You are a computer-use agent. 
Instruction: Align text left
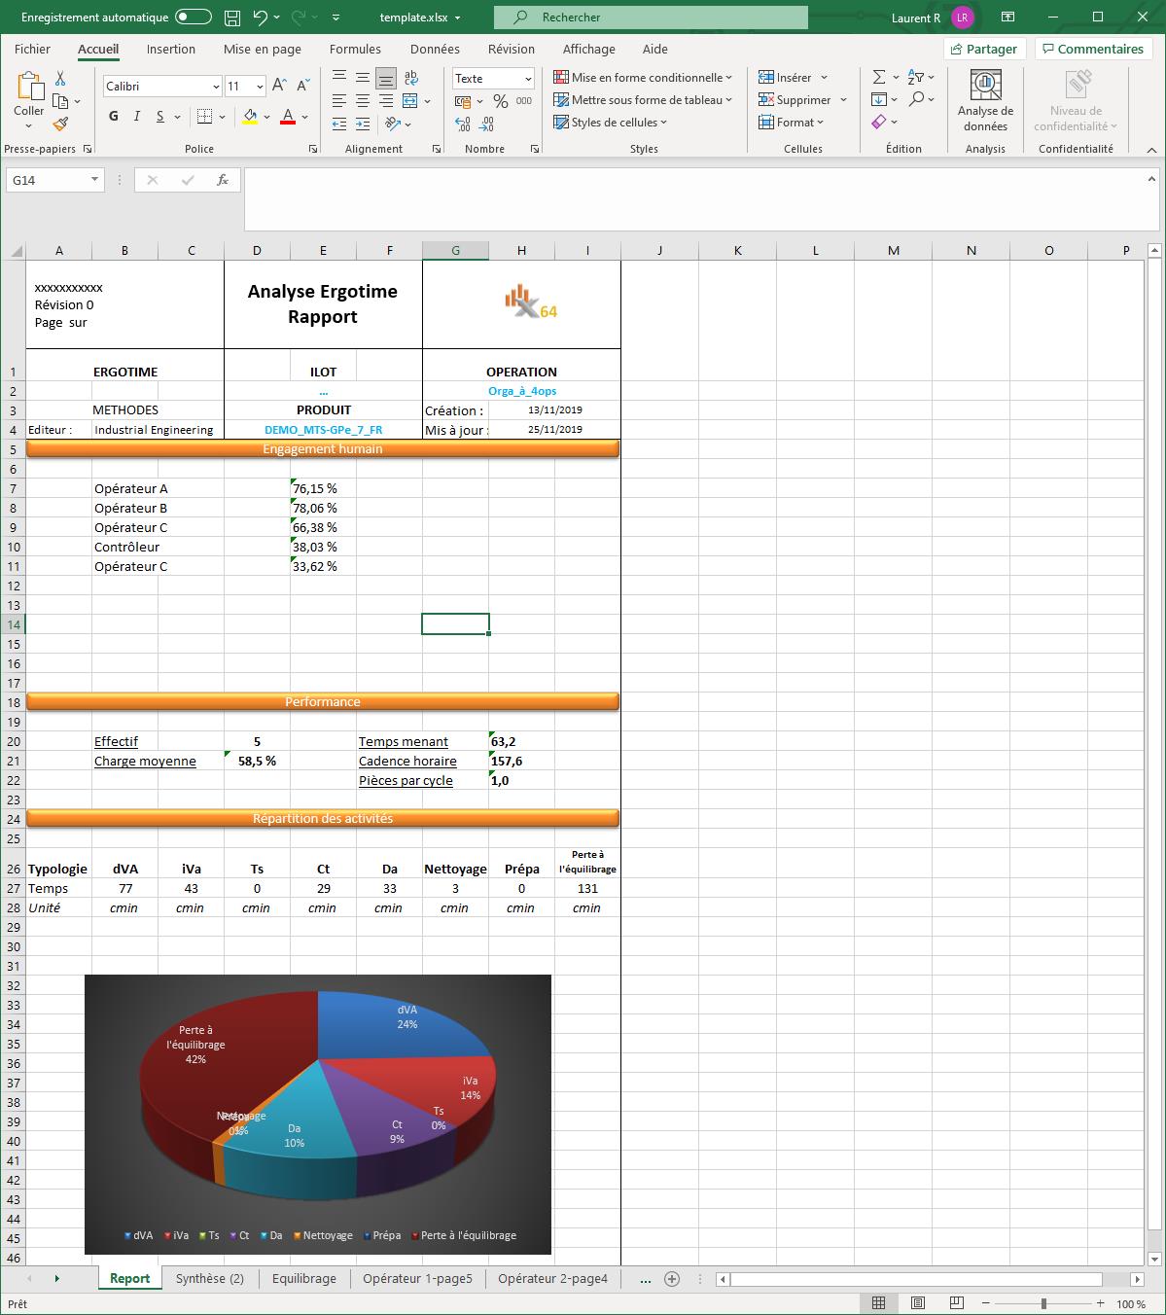(x=339, y=101)
